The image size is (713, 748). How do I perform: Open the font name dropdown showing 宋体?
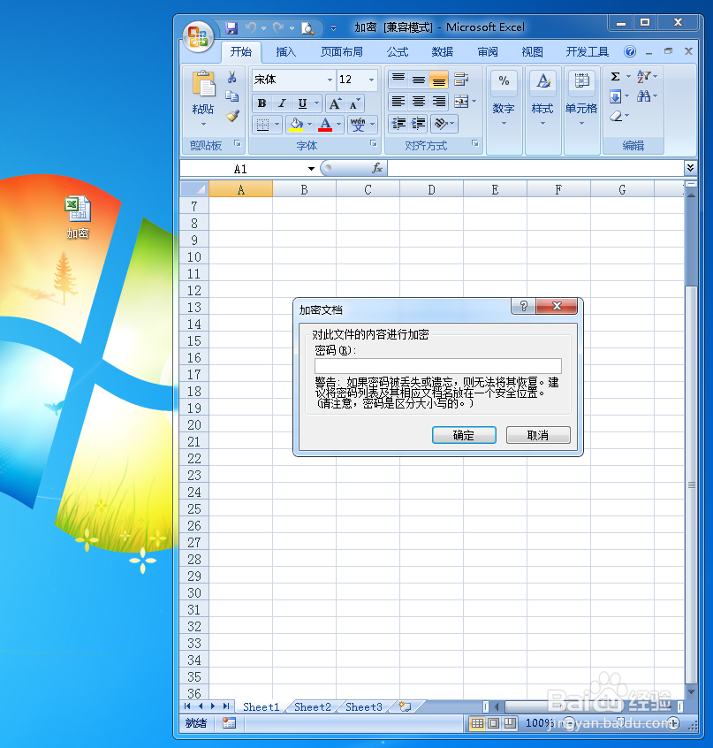(x=292, y=80)
